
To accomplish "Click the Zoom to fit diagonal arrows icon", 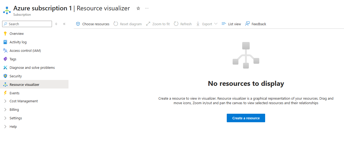I will [x=148, y=24].
